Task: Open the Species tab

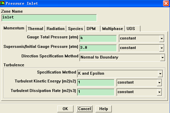Action: click(x=76, y=29)
